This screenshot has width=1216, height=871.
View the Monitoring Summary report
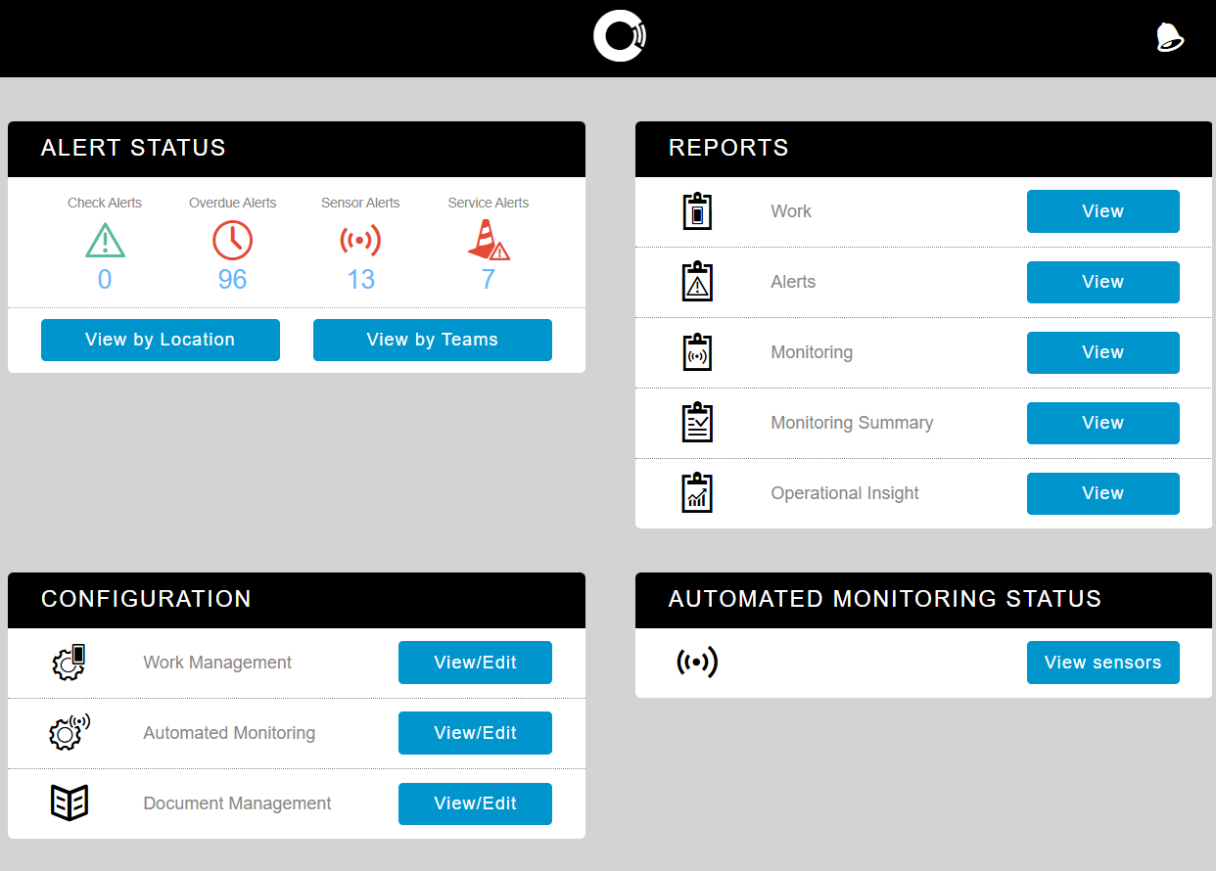(1102, 423)
